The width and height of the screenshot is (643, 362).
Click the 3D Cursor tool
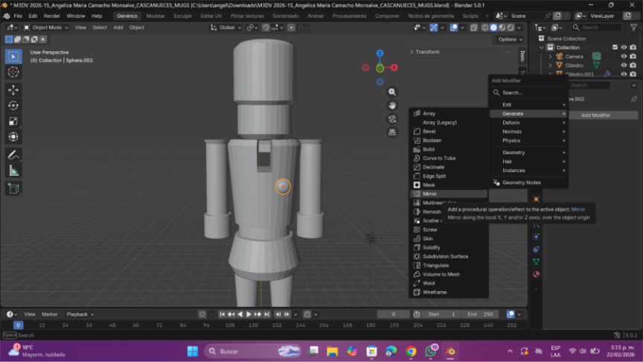tap(13, 72)
